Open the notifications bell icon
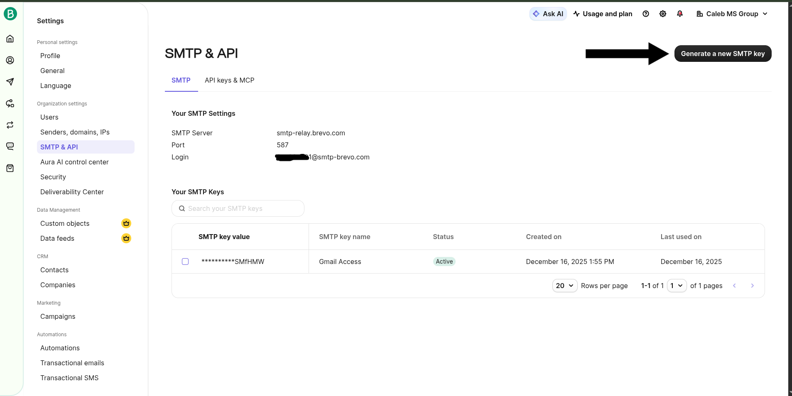Viewport: 792px width, 396px height. point(680,14)
